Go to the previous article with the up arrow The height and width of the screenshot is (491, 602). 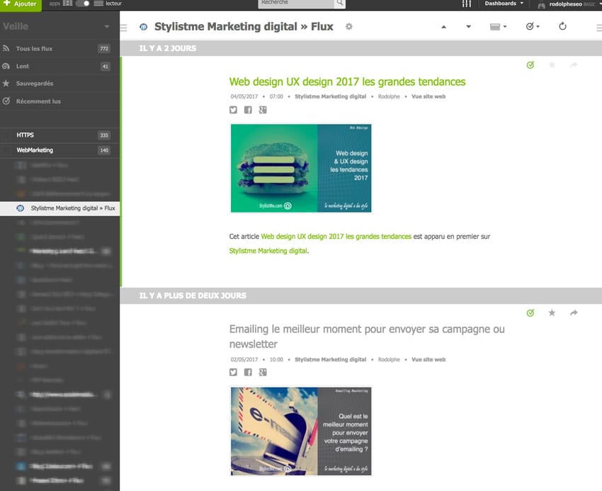pos(443,26)
